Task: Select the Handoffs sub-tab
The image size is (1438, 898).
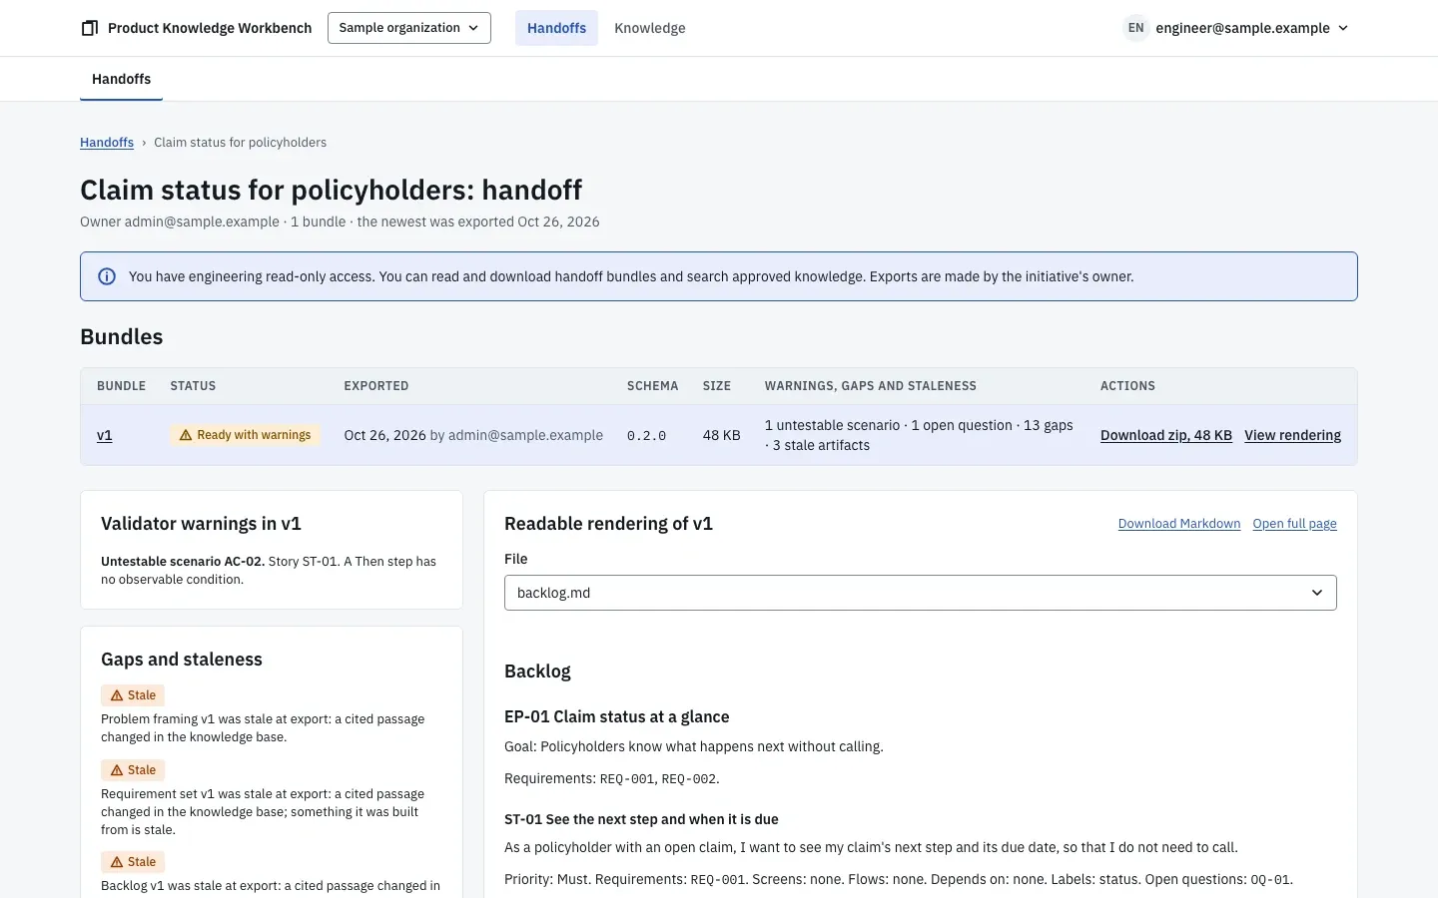Action: tap(122, 79)
